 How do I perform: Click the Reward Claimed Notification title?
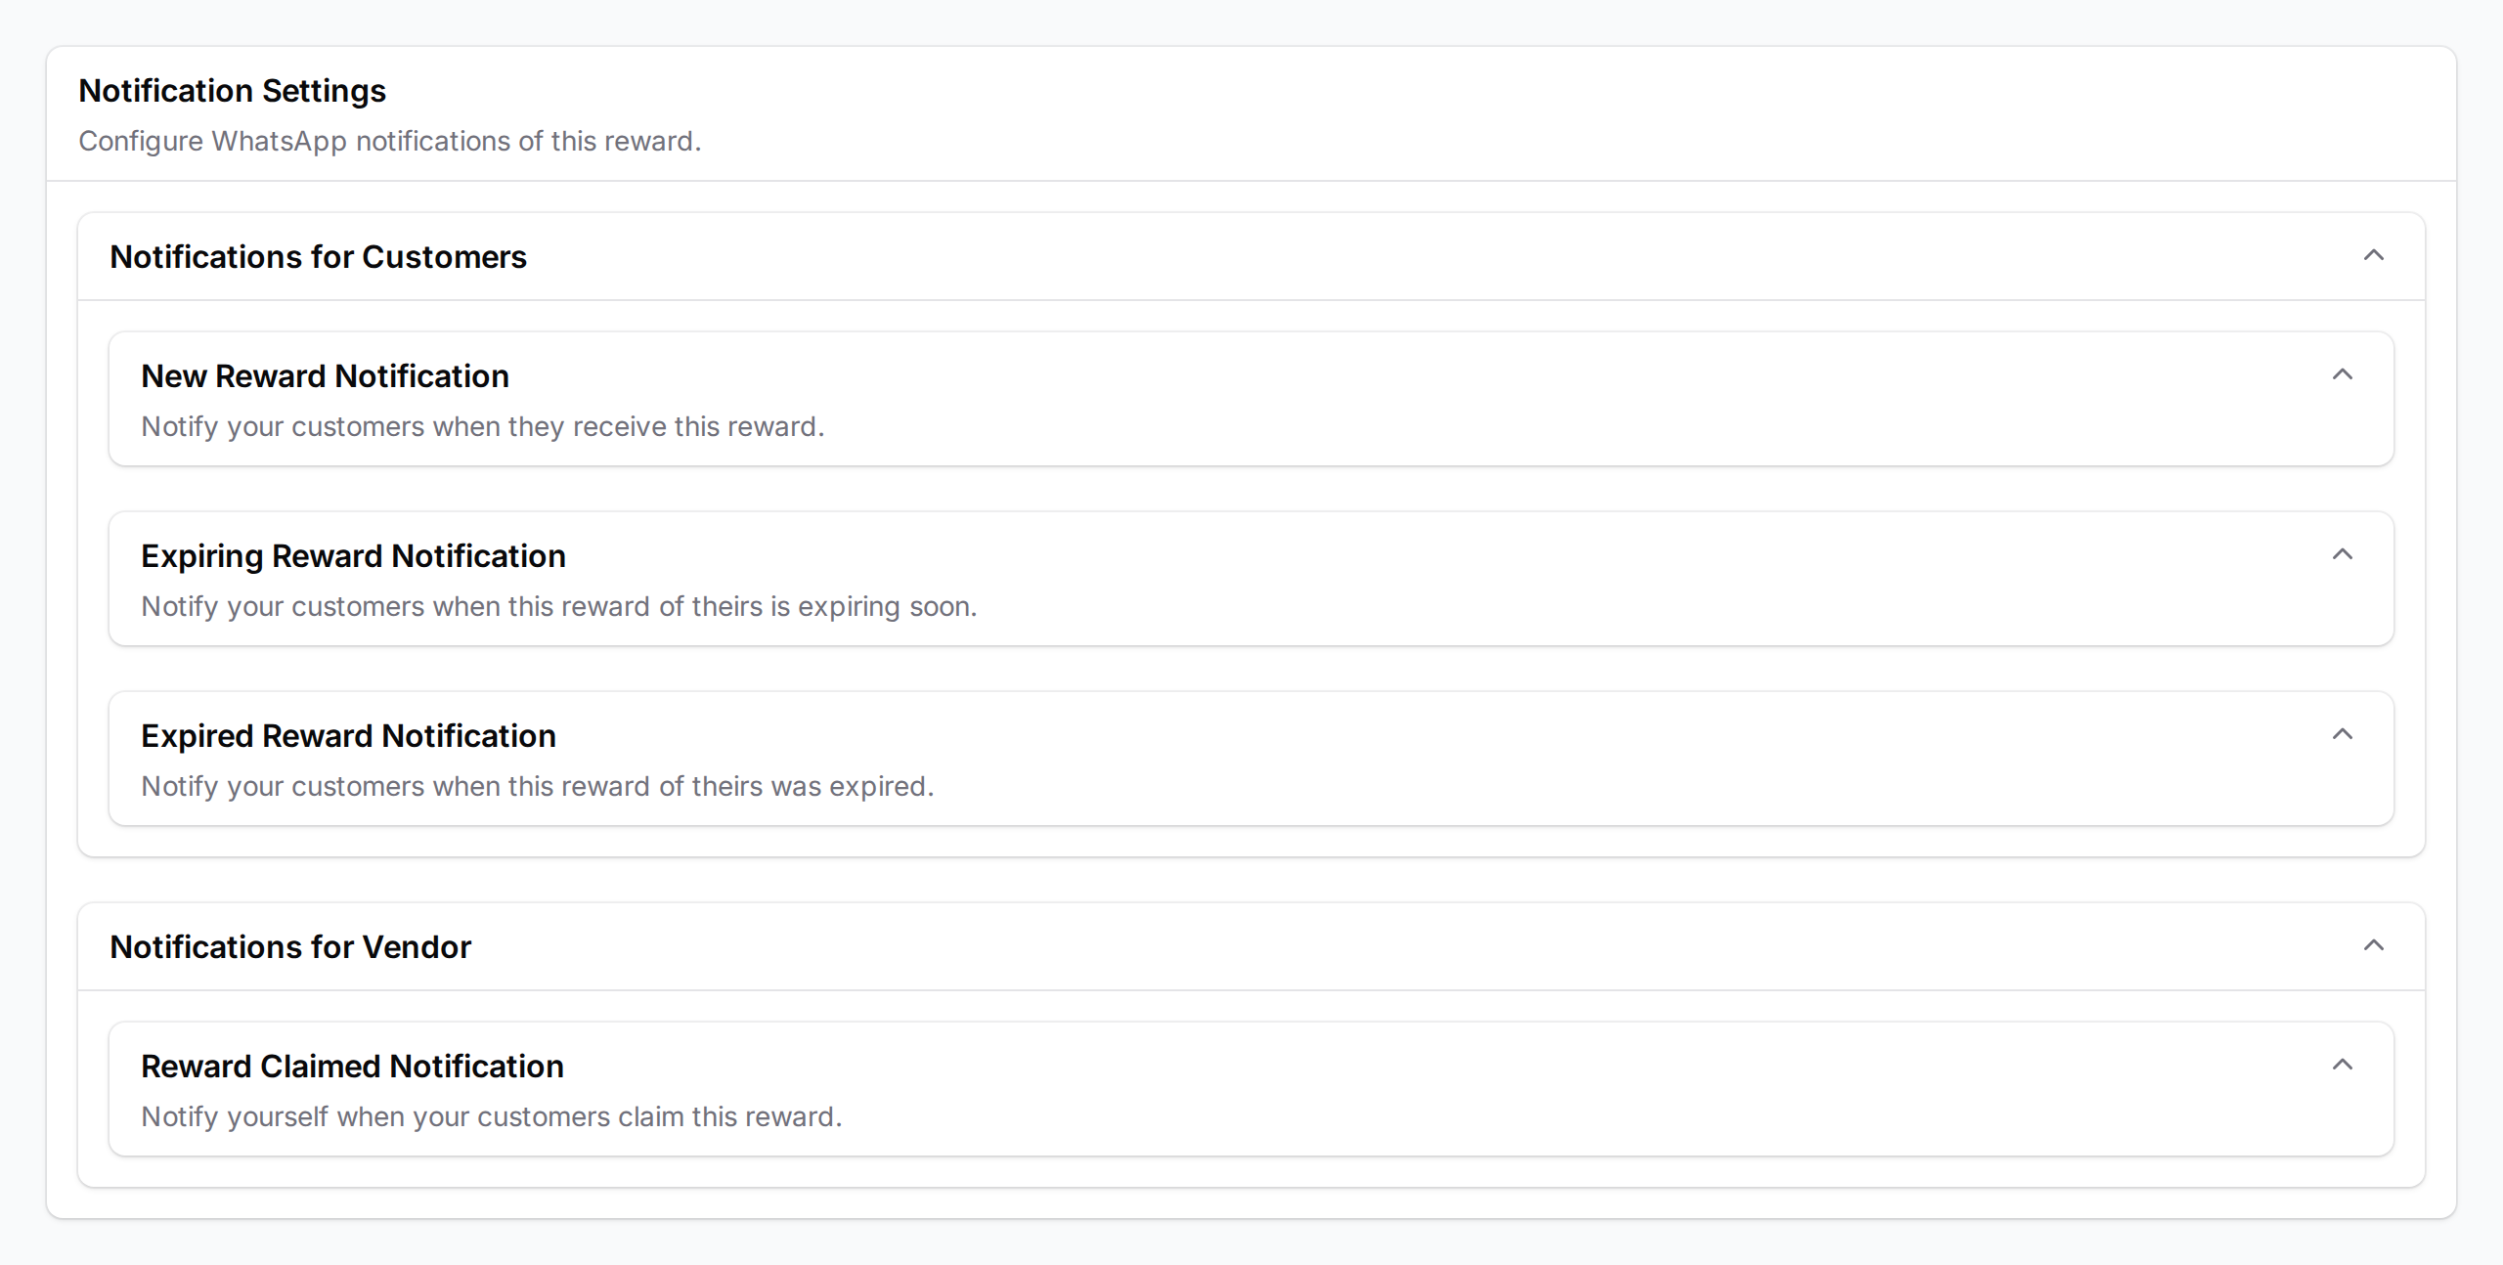(352, 1066)
